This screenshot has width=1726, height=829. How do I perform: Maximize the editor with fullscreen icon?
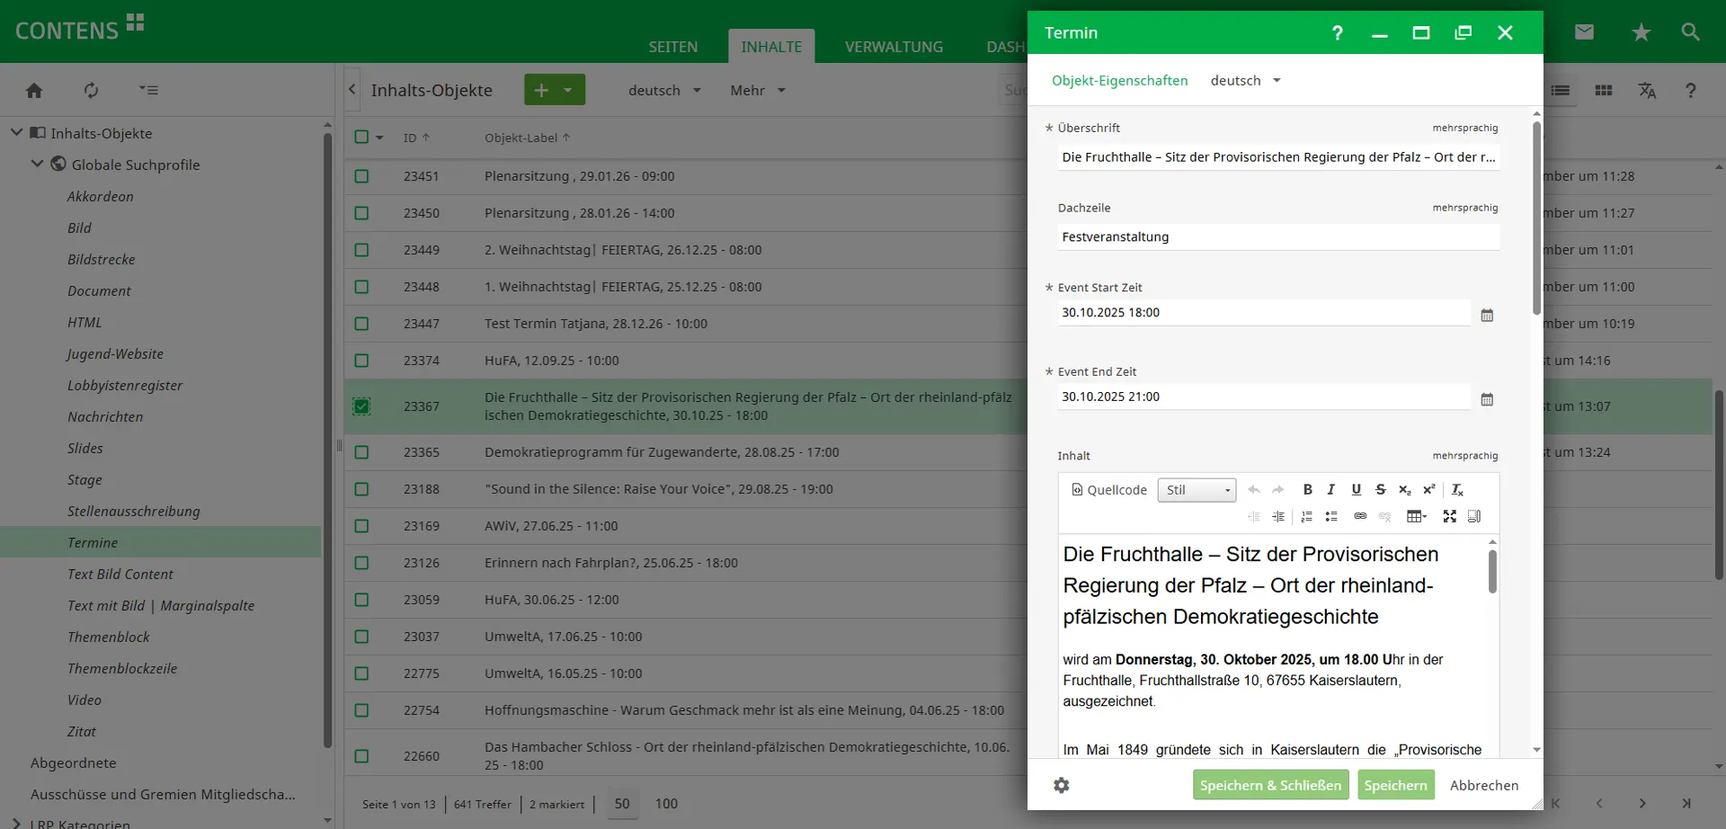tap(1449, 516)
